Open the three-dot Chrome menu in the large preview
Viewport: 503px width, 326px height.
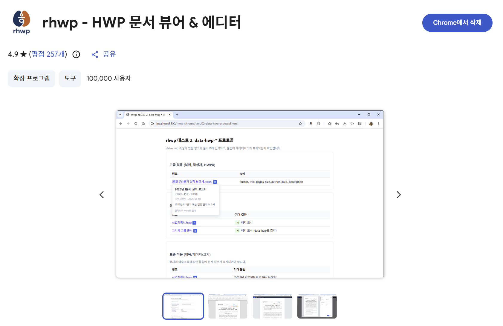coord(378,124)
